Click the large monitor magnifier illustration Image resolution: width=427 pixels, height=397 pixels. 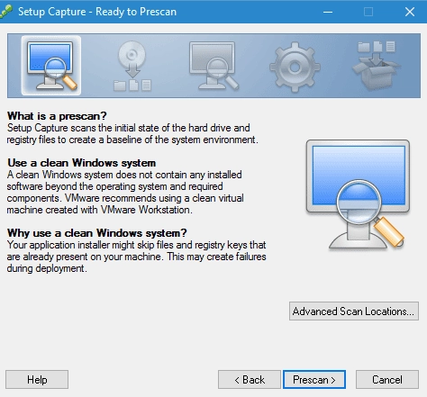(358, 194)
